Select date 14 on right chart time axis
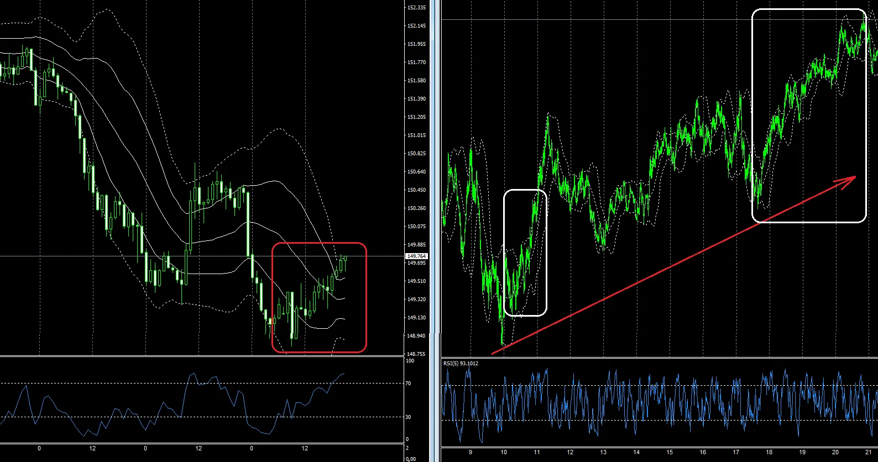 tap(636, 452)
